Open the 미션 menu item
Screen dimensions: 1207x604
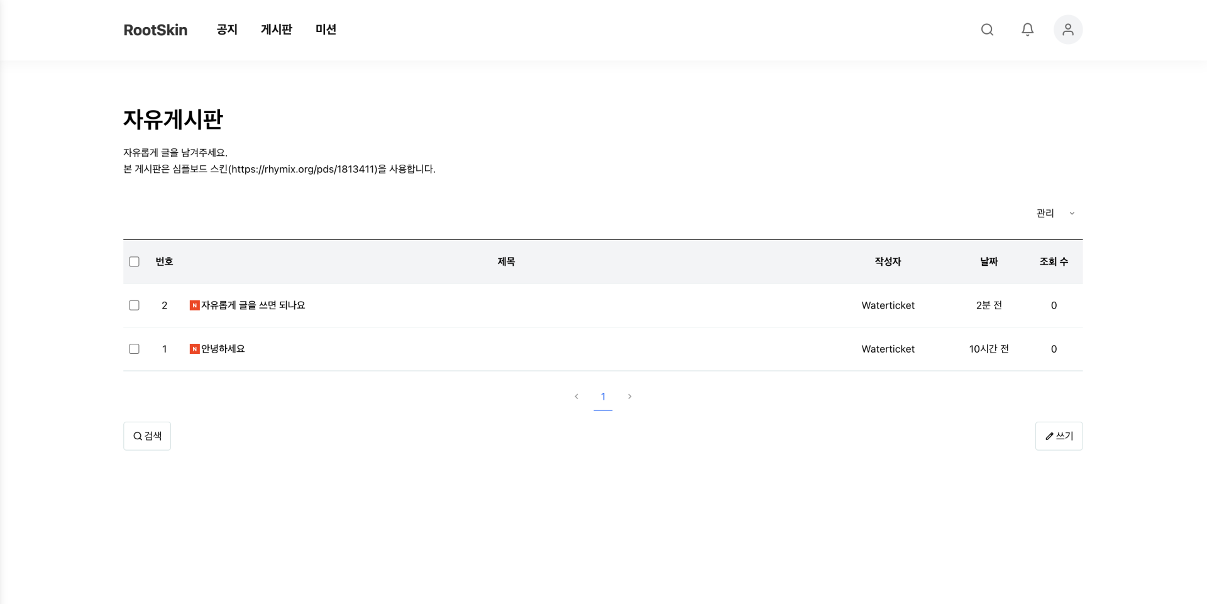(326, 30)
